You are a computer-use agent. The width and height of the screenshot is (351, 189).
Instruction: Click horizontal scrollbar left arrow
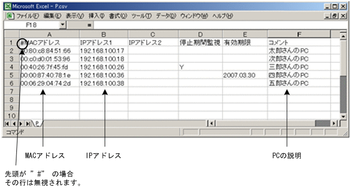click(212, 123)
